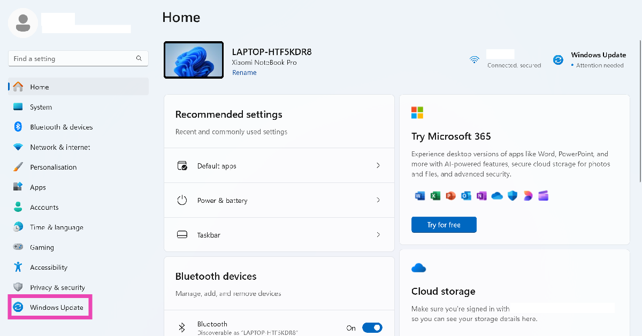
Task: Open Accounts from the sidebar
Action: click(x=44, y=207)
